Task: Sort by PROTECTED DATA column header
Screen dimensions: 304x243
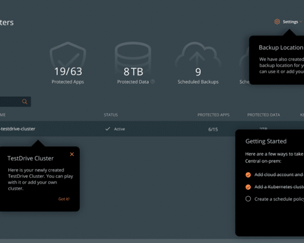Action: click(x=263, y=115)
